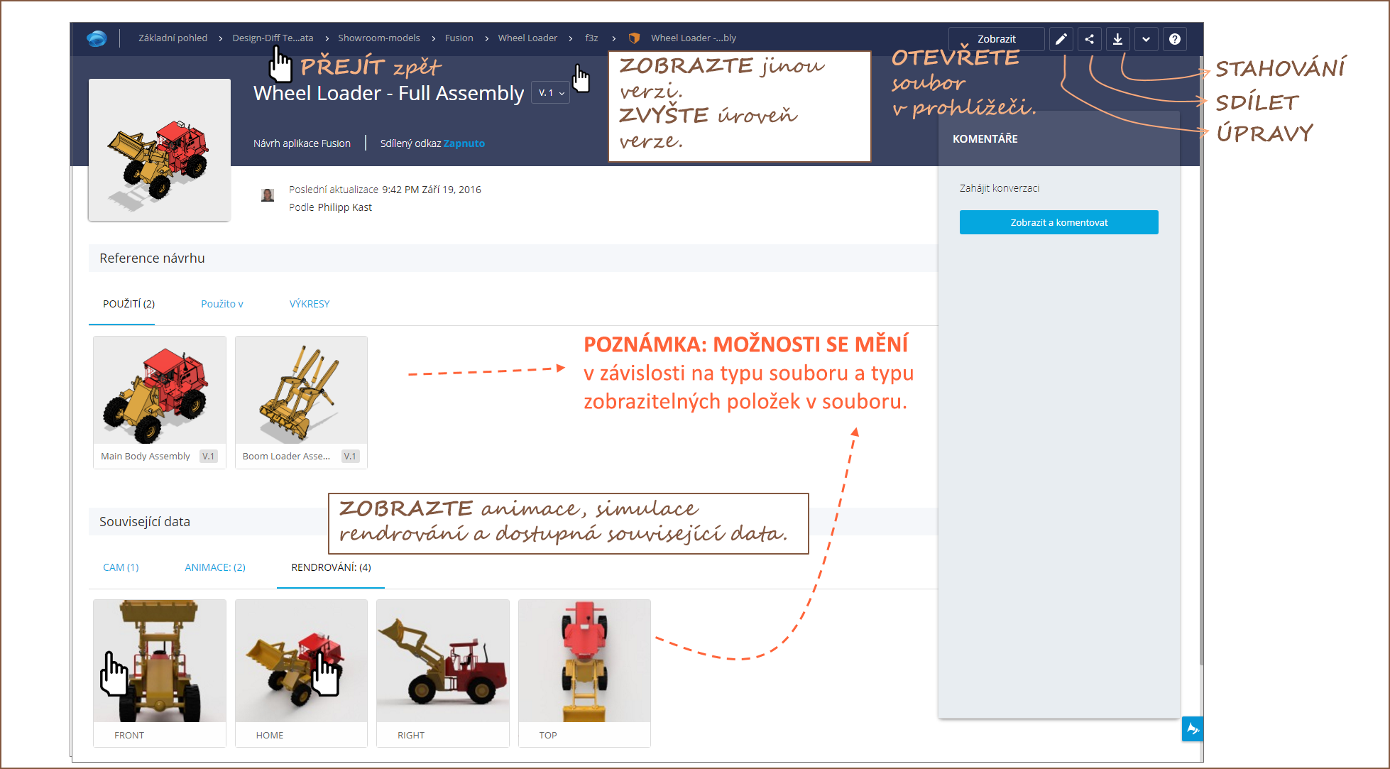Open Main Body Assembly thumbnail
The width and height of the screenshot is (1390, 769).
tap(159, 392)
